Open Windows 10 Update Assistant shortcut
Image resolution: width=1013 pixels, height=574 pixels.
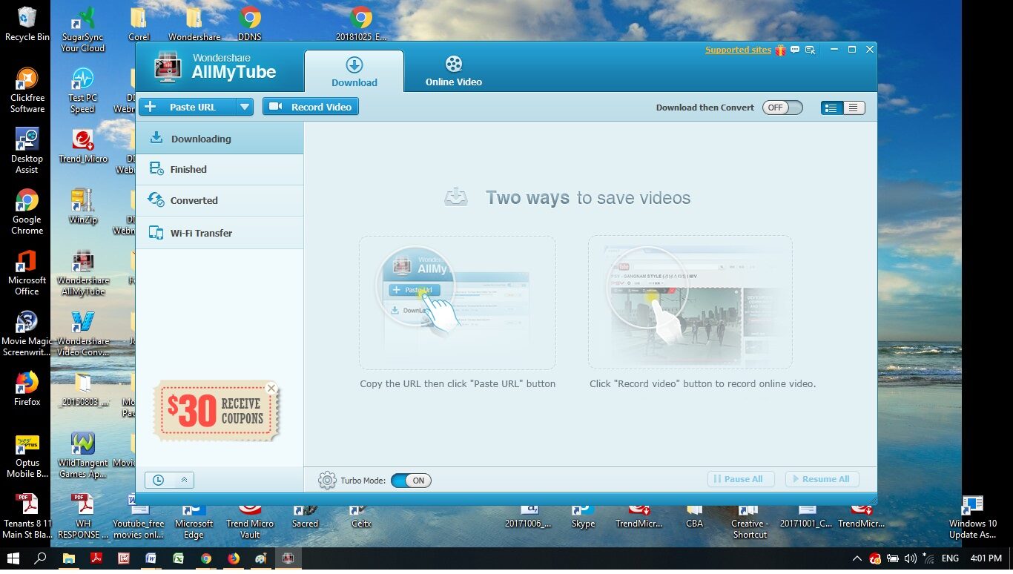tap(972, 517)
